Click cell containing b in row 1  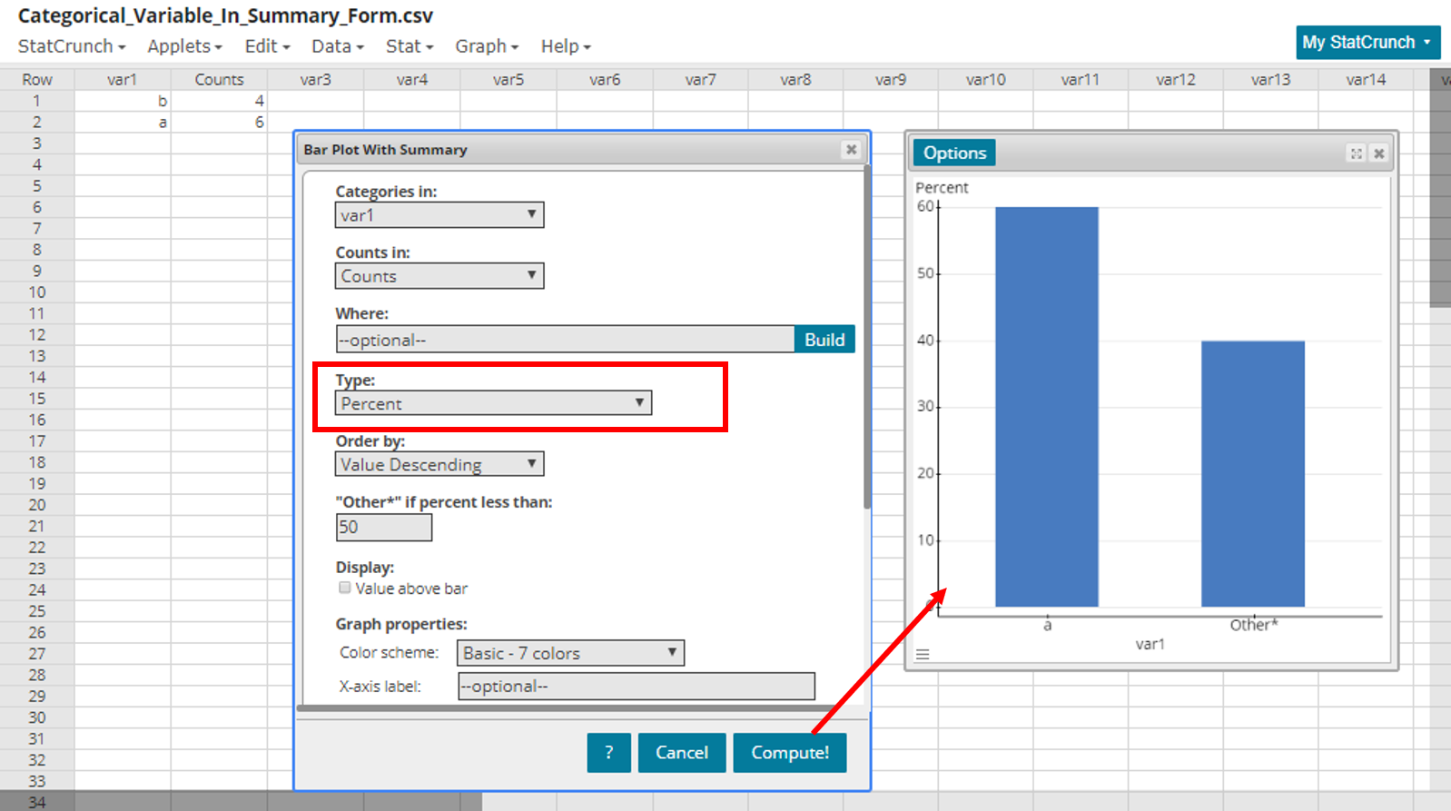coord(122,101)
